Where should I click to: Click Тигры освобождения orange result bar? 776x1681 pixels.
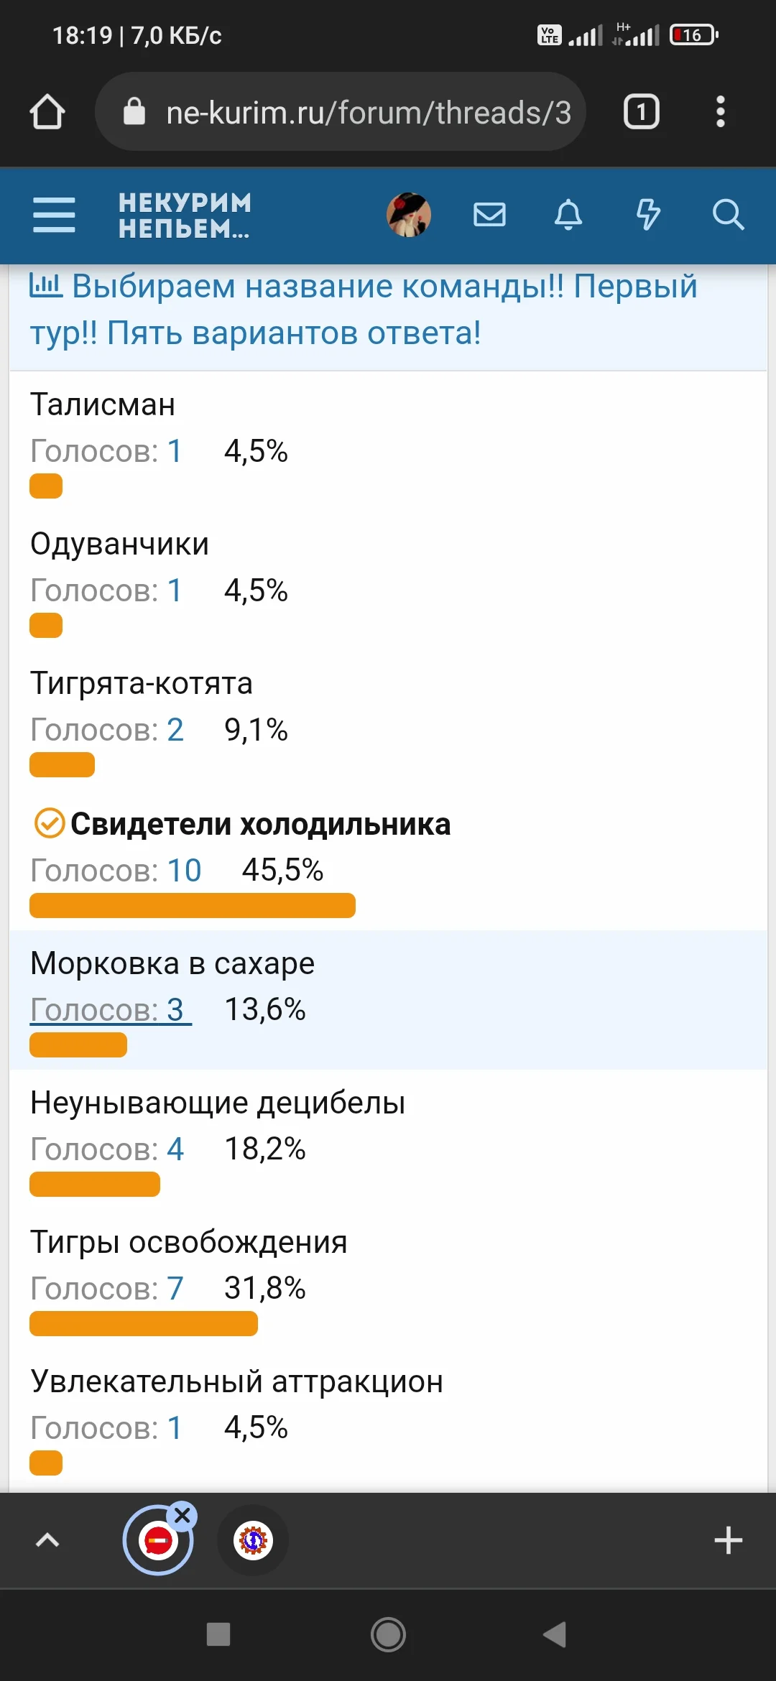(144, 1323)
